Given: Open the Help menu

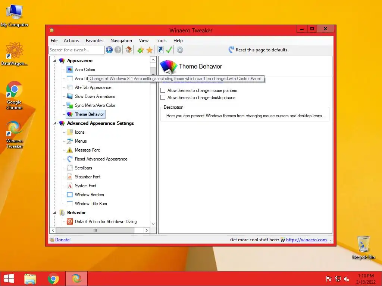Looking at the screenshot, I should [178, 41].
